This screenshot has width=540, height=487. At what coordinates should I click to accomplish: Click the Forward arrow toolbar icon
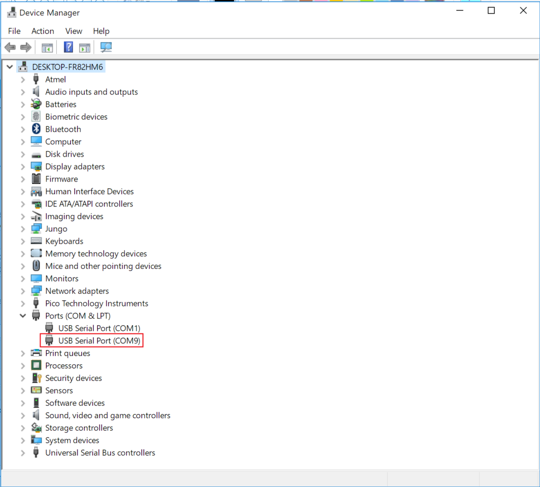[26, 47]
